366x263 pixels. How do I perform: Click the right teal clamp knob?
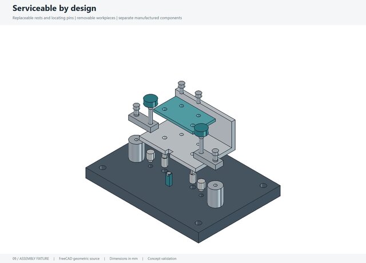click(x=201, y=130)
